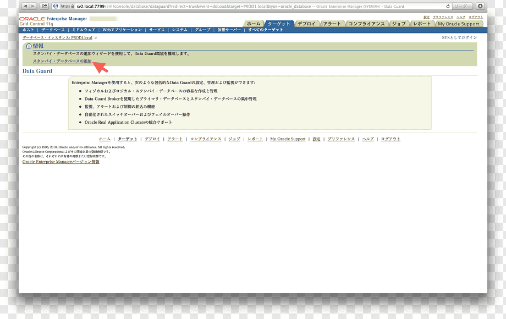Click the footer アラート link

(x=175, y=139)
